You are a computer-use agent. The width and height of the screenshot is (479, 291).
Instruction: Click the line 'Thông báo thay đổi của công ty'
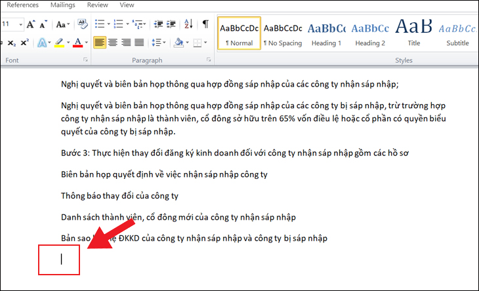(119, 195)
